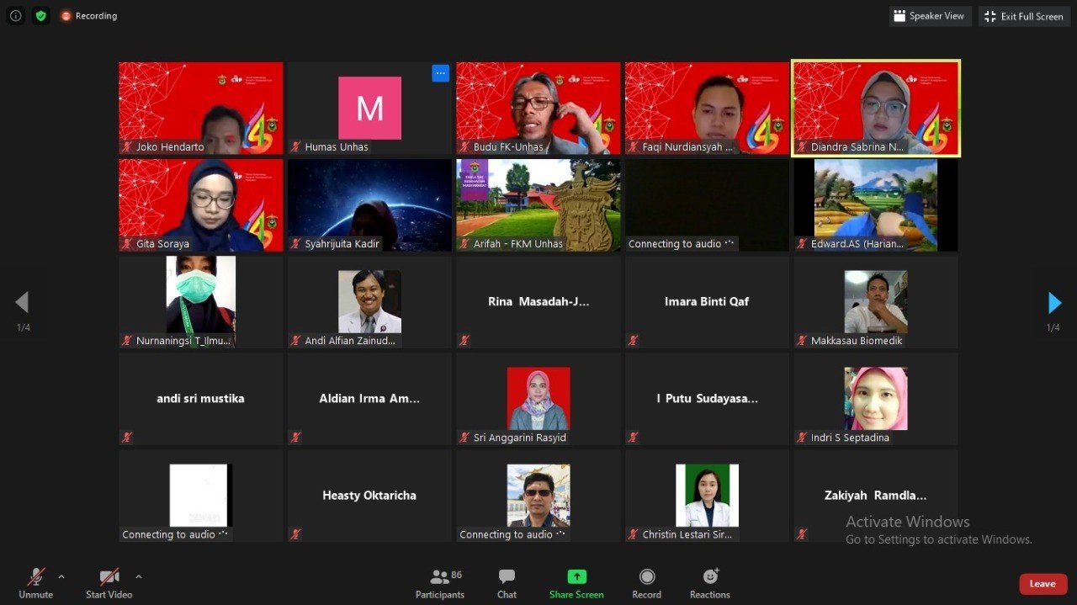The height and width of the screenshot is (605, 1077).
Task: Click the green encryption shield icon
Action: point(40,16)
